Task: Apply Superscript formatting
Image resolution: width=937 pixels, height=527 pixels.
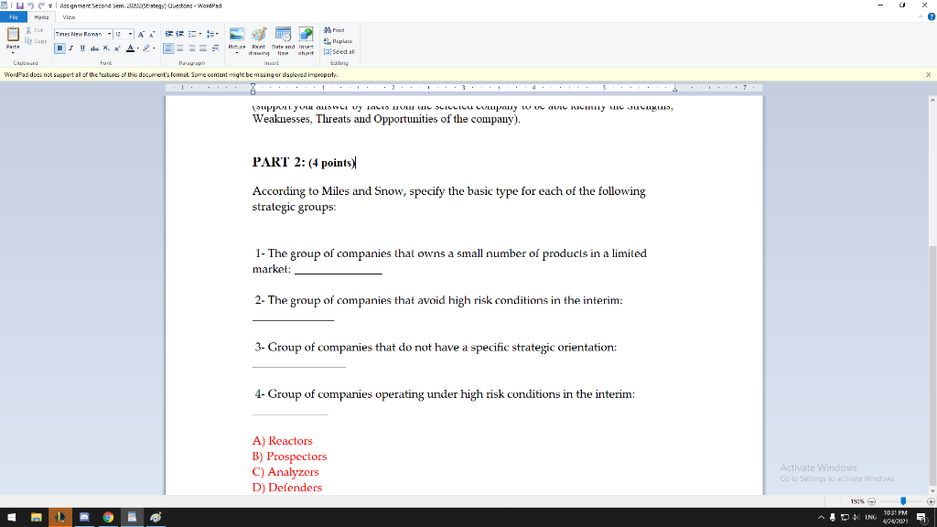Action: coord(116,48)
